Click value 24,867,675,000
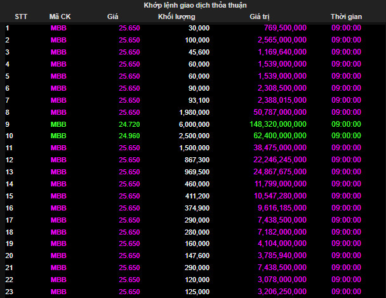This screenshot has height=298, width=386. point(280,172)
